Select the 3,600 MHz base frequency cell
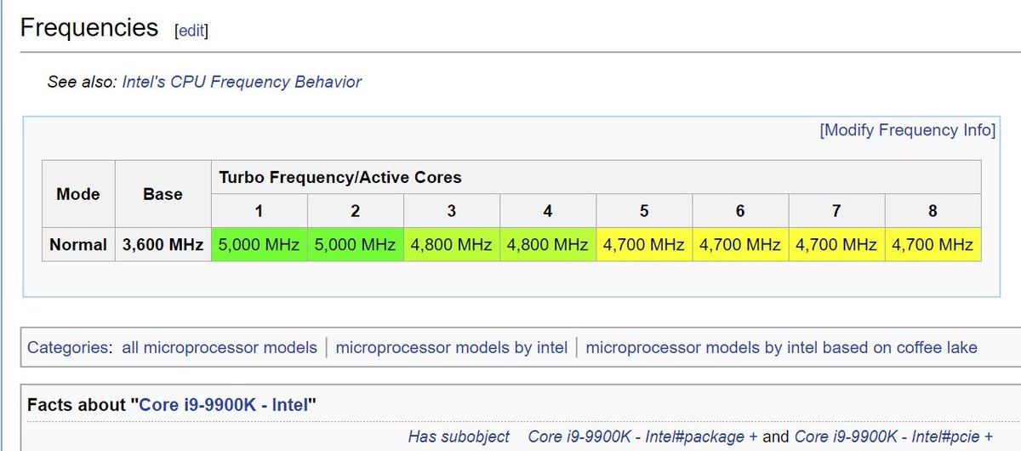Viewport: 1021px width, 451px height. pos(163,245)
